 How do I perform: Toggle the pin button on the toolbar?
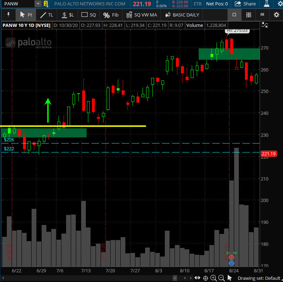coord(8,15)
